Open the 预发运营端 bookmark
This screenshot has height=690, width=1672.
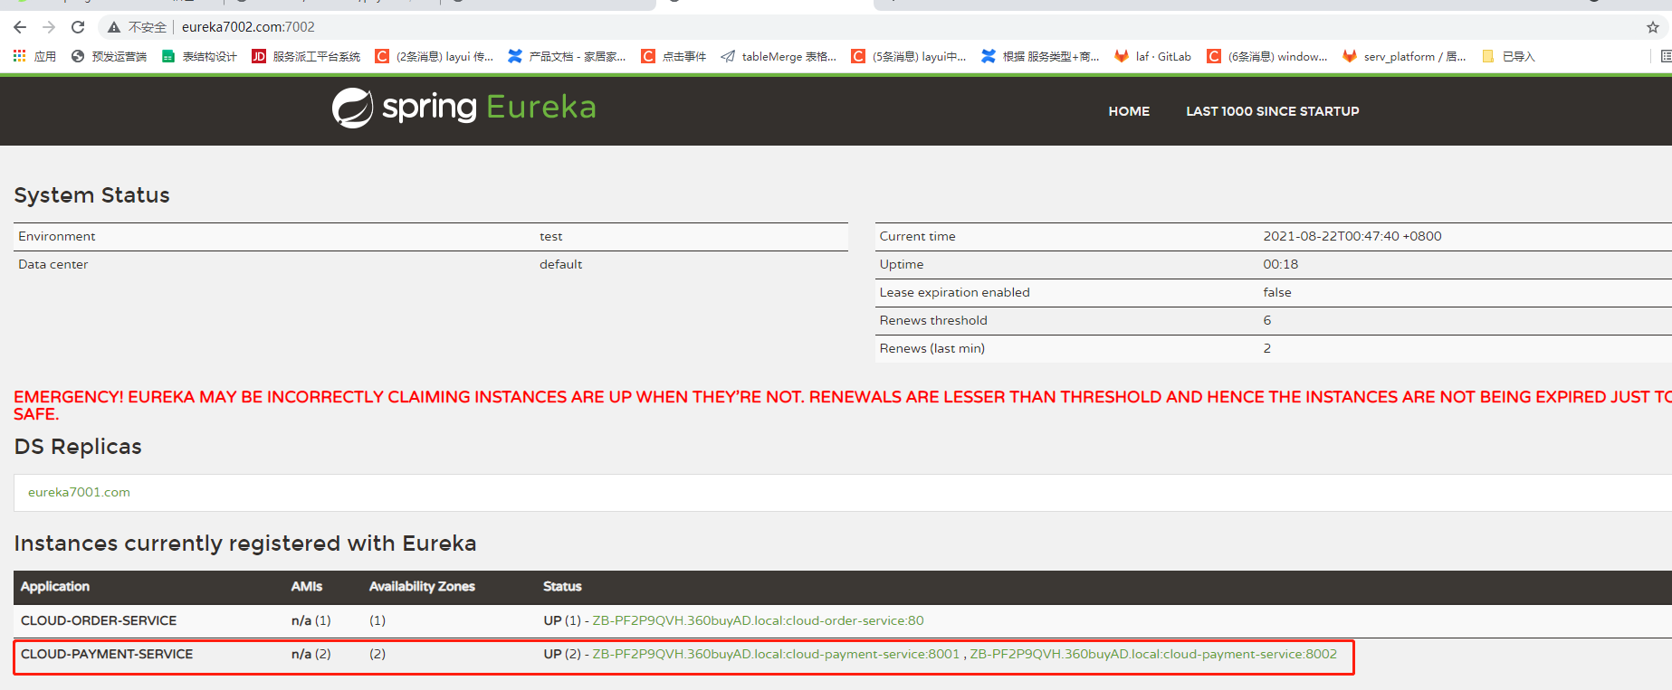click(x=109, y=56)
